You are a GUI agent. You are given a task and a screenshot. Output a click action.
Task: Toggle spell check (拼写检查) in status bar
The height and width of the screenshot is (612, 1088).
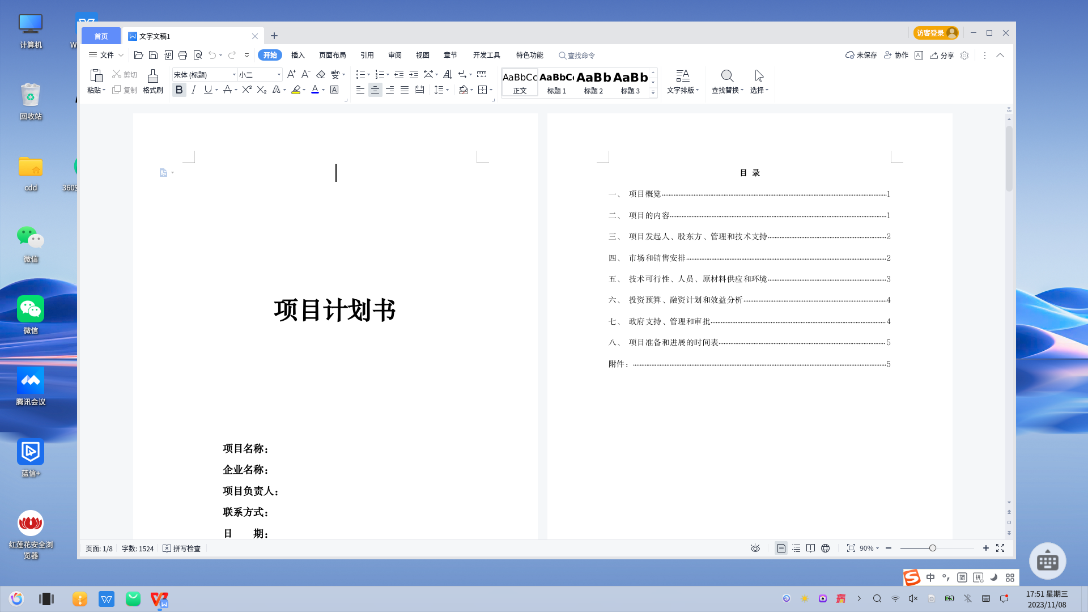(x=182, y=549)
